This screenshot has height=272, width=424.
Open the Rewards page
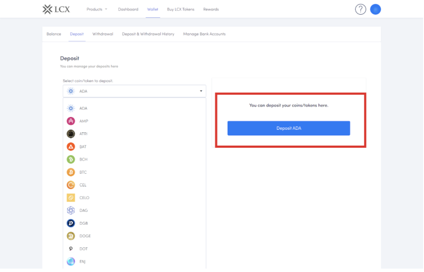(x=211, y=9)
